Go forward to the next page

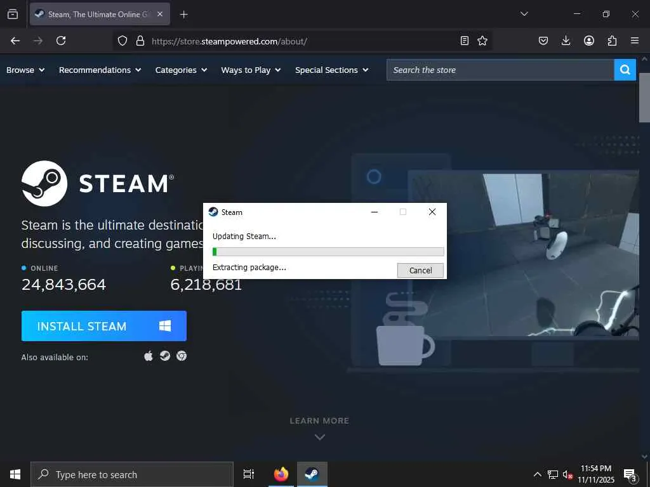coord(38,41)
